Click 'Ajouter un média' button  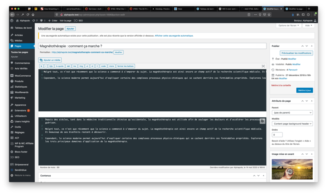50,60
